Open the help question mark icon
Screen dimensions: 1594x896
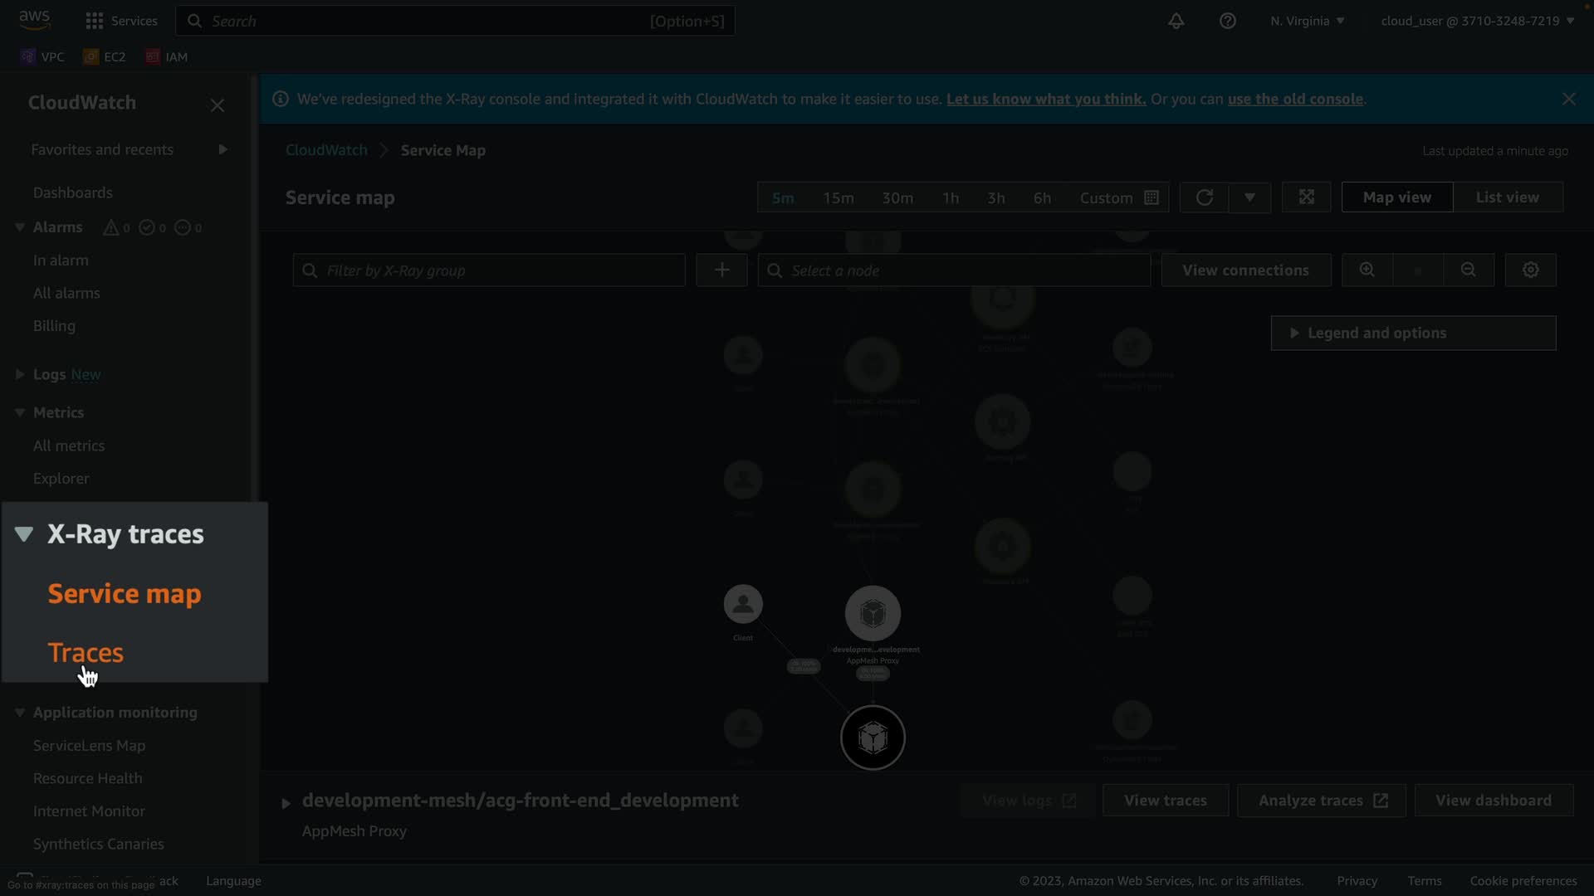point(1227,22)
